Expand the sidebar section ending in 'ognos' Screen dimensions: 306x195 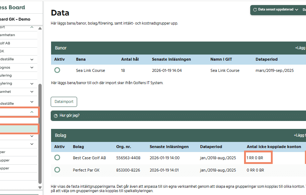click(x=32, y=67)
